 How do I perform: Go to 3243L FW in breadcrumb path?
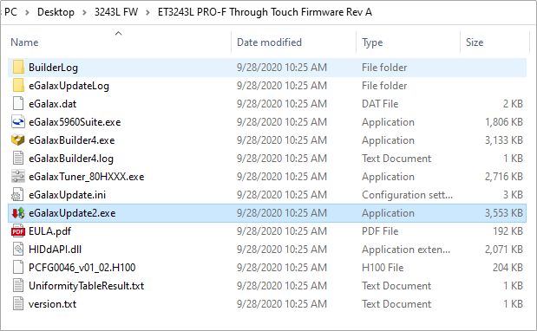click(116, 12)
